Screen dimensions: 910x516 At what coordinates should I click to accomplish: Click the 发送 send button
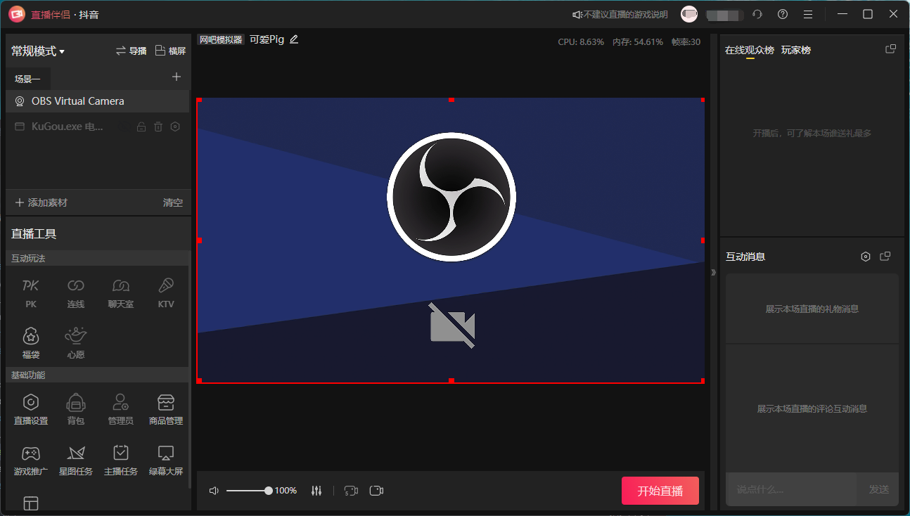coord(878,489)
